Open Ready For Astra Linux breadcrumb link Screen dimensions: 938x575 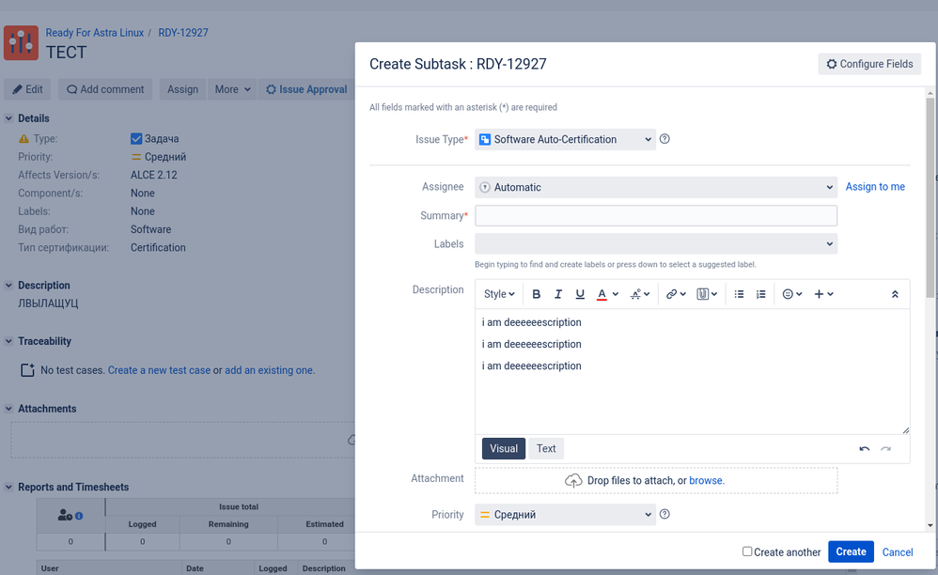[95, 33]
